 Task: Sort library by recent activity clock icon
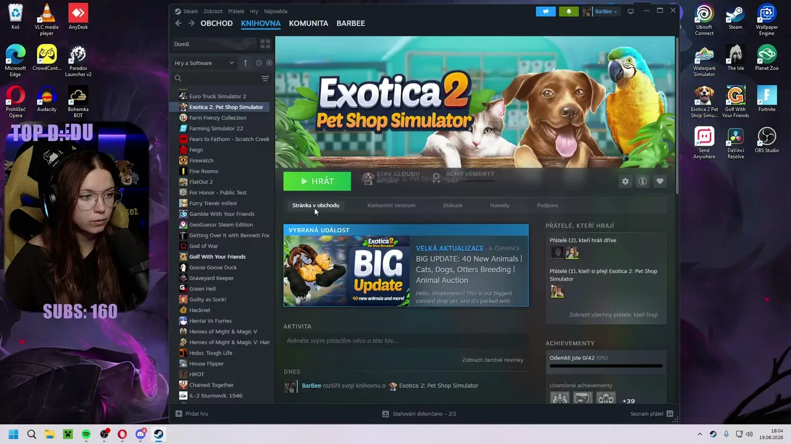coord(259,63)
